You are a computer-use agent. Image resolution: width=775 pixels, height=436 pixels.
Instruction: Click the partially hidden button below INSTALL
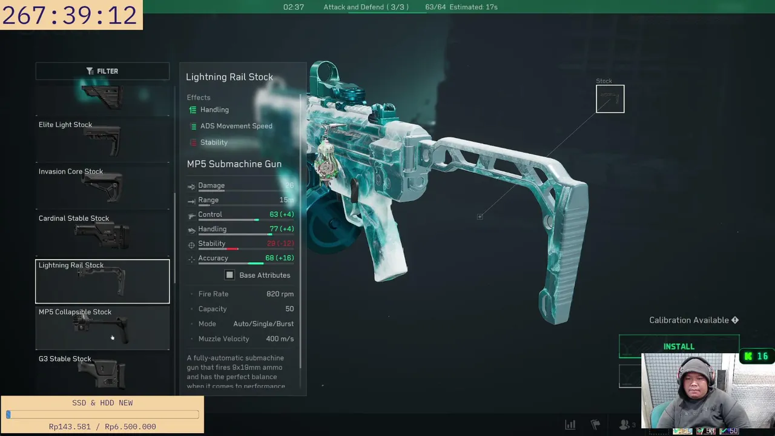tap(630, 376)
